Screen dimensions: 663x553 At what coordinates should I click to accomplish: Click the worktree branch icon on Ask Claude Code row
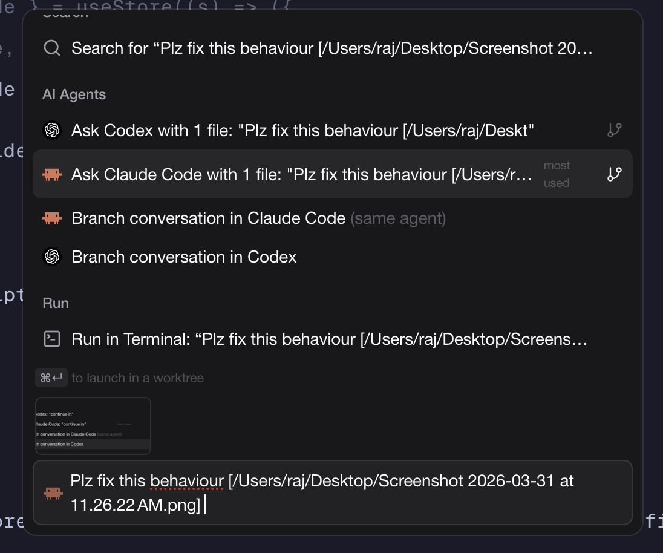click(614, 175)
